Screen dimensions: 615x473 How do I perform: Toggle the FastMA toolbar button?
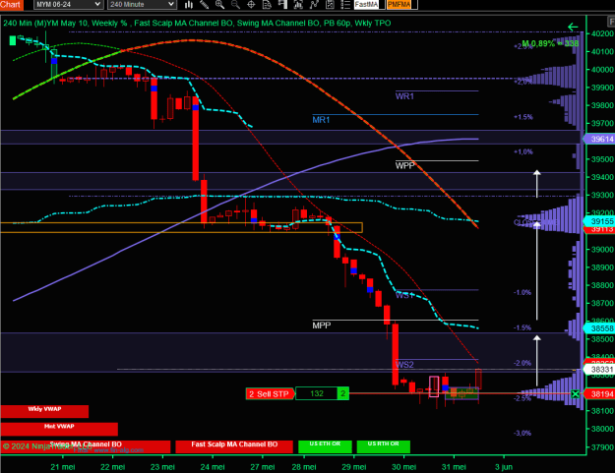369,4
